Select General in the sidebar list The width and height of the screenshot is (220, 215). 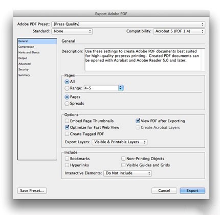[x=37, y=41]
